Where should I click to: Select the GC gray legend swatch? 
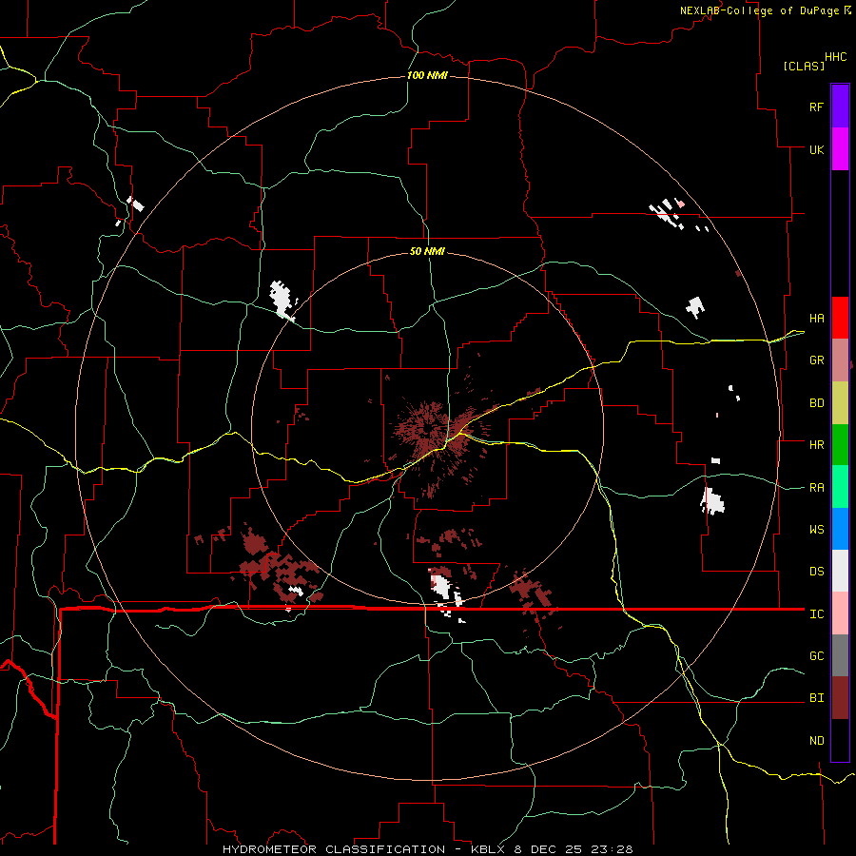click(x=840, y=655)
